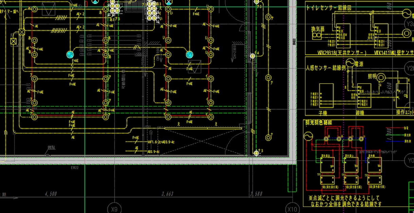The width and height of the screenshot is (414, 213).
Task: Select the 人感センサー結線例 title text
Action: coord(326,68)
